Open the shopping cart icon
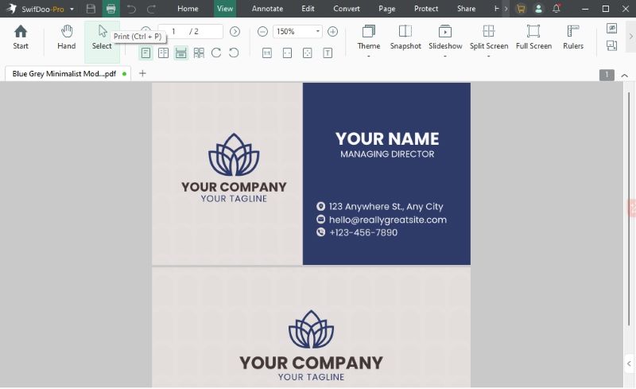The image size is (636, 389). 521,9
